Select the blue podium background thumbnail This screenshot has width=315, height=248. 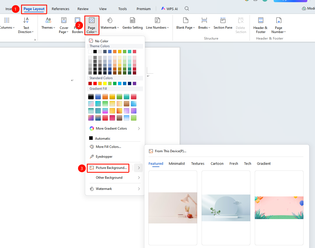click(x=226, y=208)
